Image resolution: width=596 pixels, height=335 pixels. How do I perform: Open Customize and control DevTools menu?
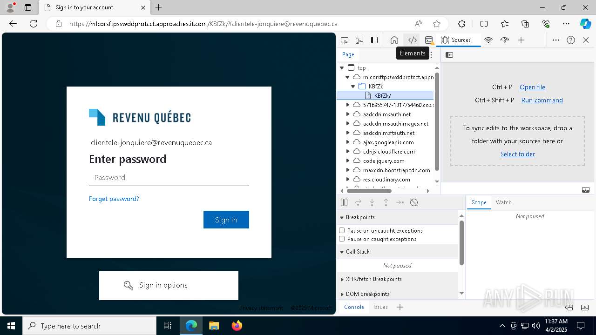pyautogui.click(x=556, y=40)
